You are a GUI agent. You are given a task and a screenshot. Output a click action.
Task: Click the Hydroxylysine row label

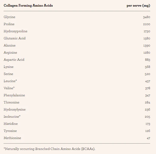pyautogui.click(x=15, y=110)
